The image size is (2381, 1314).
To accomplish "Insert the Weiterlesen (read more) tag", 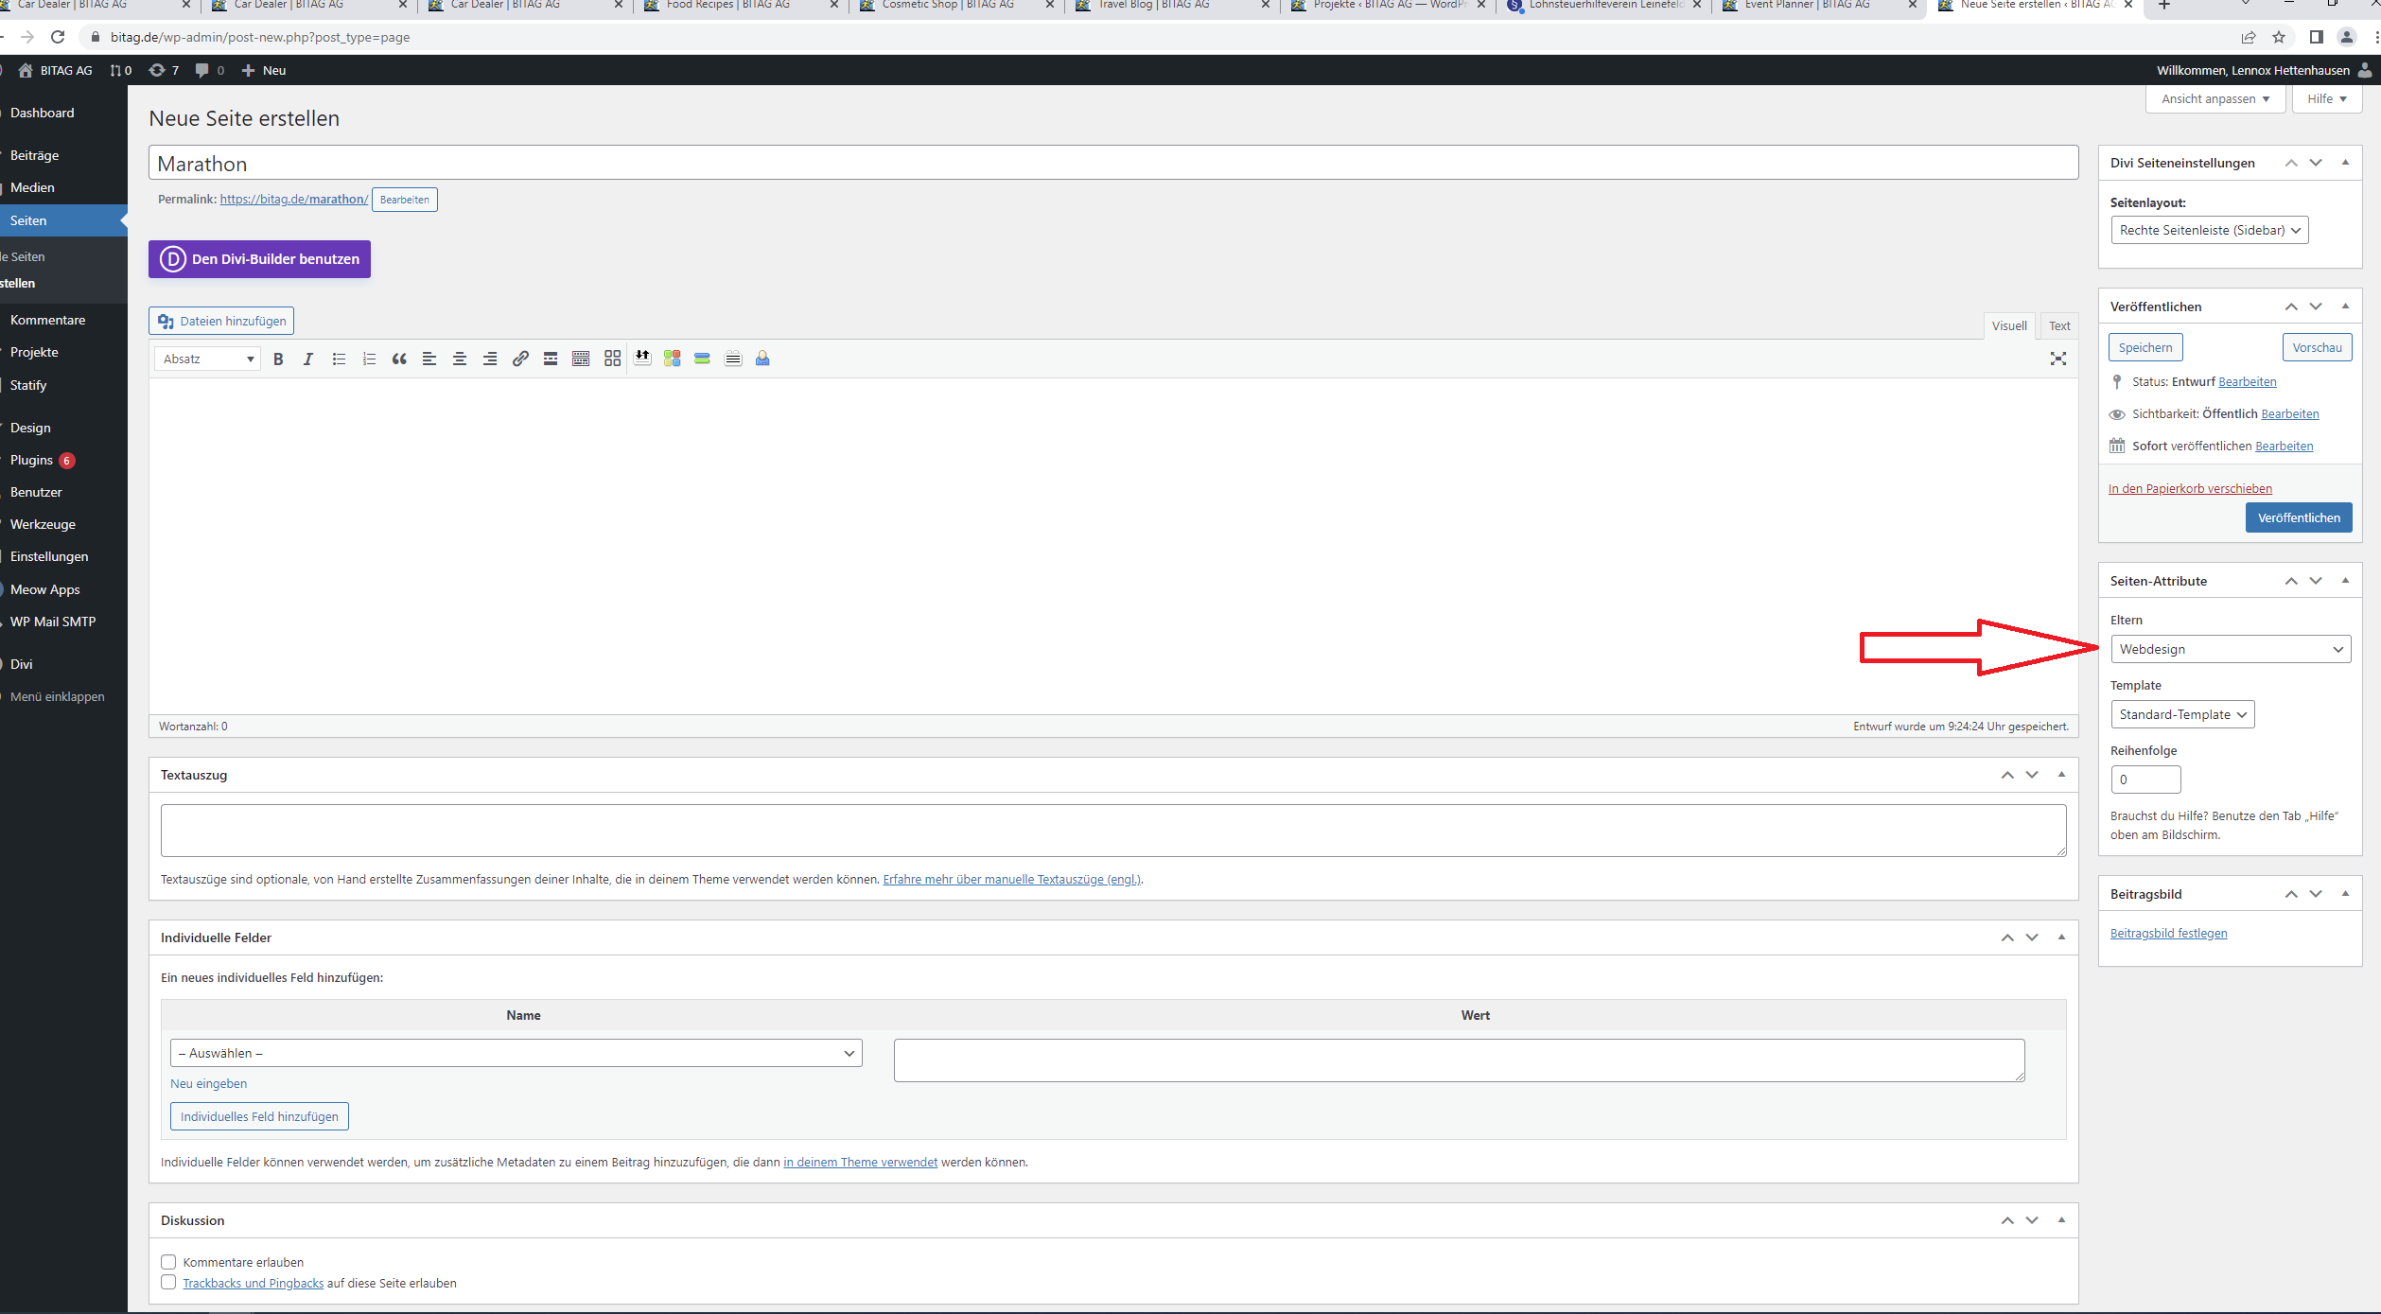I will 550,359.
